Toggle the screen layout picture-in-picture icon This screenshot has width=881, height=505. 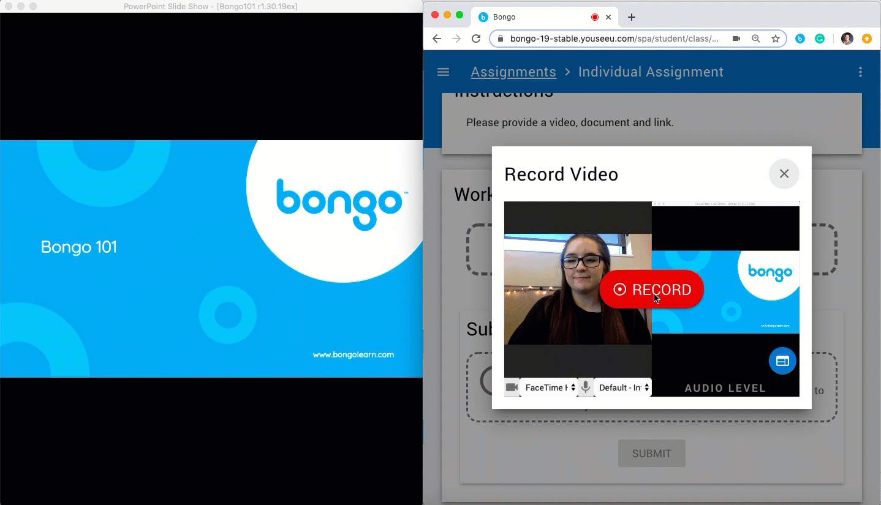782,361
